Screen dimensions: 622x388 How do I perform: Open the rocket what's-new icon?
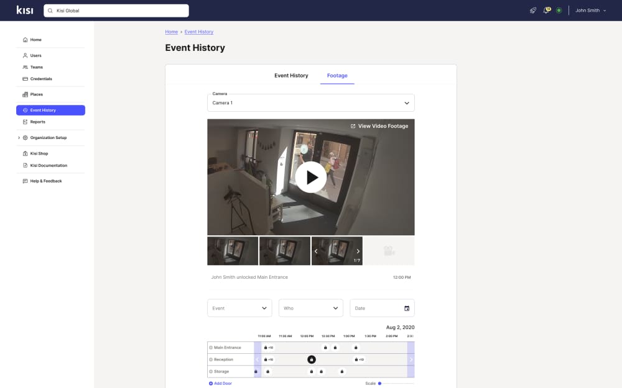(533, 11)
